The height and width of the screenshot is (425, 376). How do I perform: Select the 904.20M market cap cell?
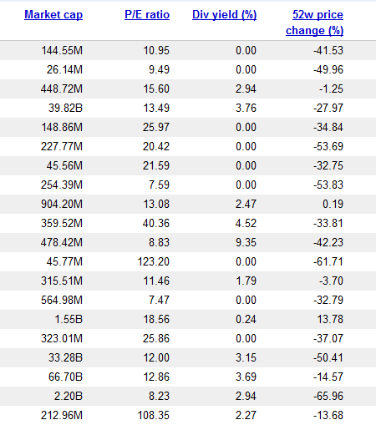click(x=62, y=204)
